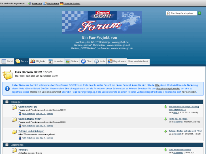The height and width of the screenshot is (154, 206).
Task: Open the Mitglieder tab
Action: (x=38, y=61)
